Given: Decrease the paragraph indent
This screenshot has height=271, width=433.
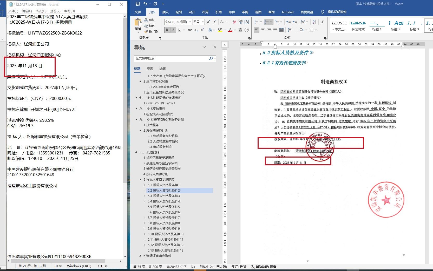Looking at the screenshot, I should [288, 22].
